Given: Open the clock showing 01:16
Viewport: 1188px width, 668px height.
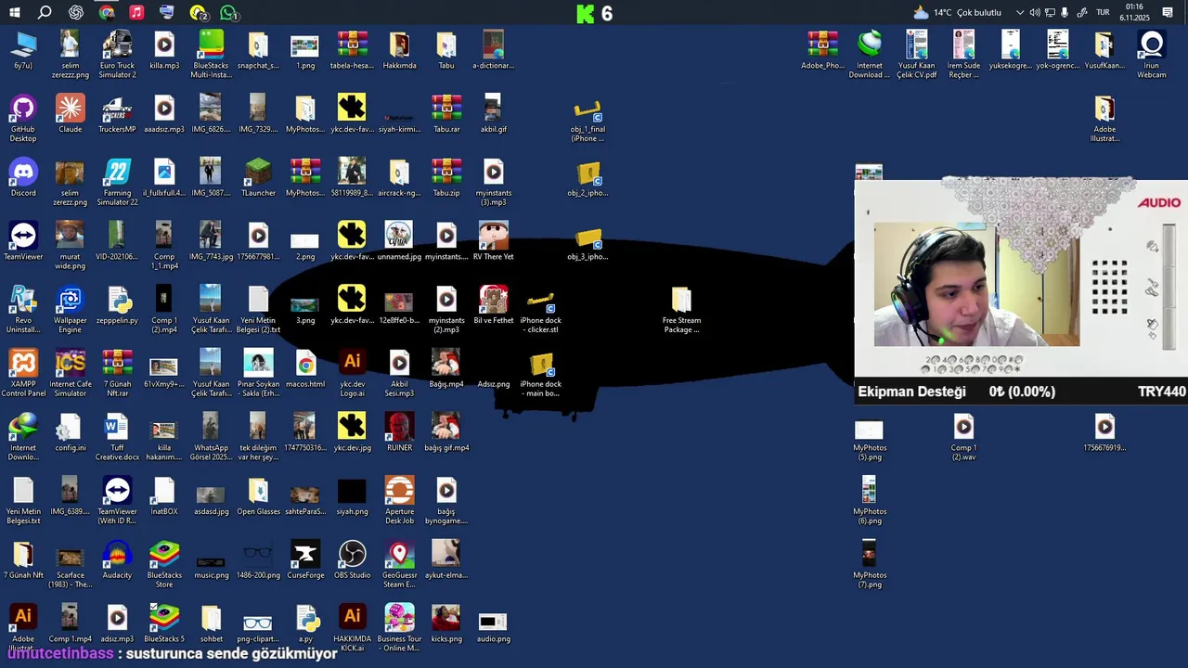Looking at the screenshot, I should click(x=1134, y=13).
